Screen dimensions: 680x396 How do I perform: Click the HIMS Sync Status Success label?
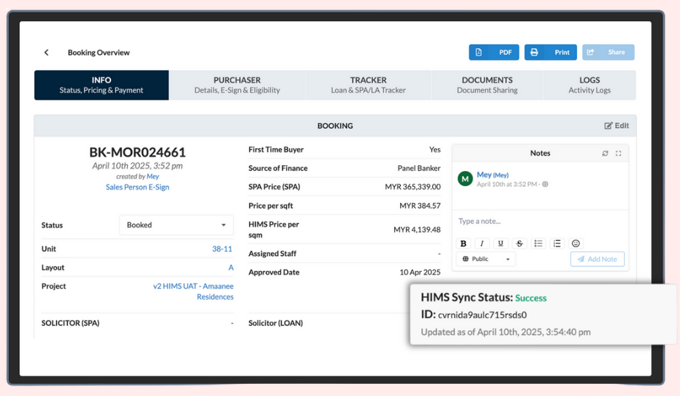(531, 298)
